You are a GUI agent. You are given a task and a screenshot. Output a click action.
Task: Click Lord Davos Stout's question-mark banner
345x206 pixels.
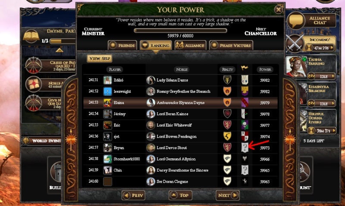(x=245, y=148)
